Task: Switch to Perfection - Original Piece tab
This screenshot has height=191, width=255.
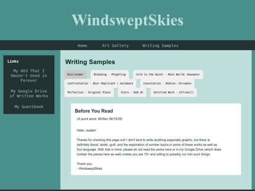Action: 89,92
